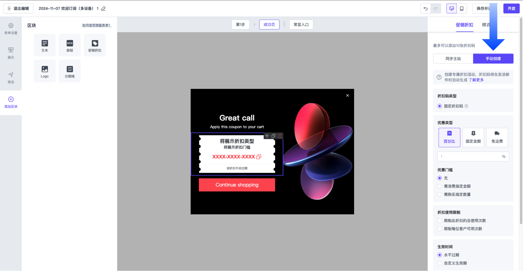Viewport: 523px width, 271px height.
Task: Select 自定义生效期 radio option
Action: pyautogui.click(x=440, y=263)
